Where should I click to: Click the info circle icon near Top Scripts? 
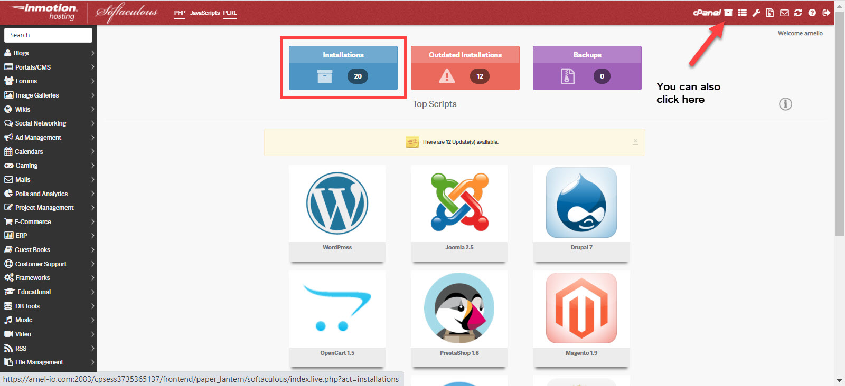(785, 104)
